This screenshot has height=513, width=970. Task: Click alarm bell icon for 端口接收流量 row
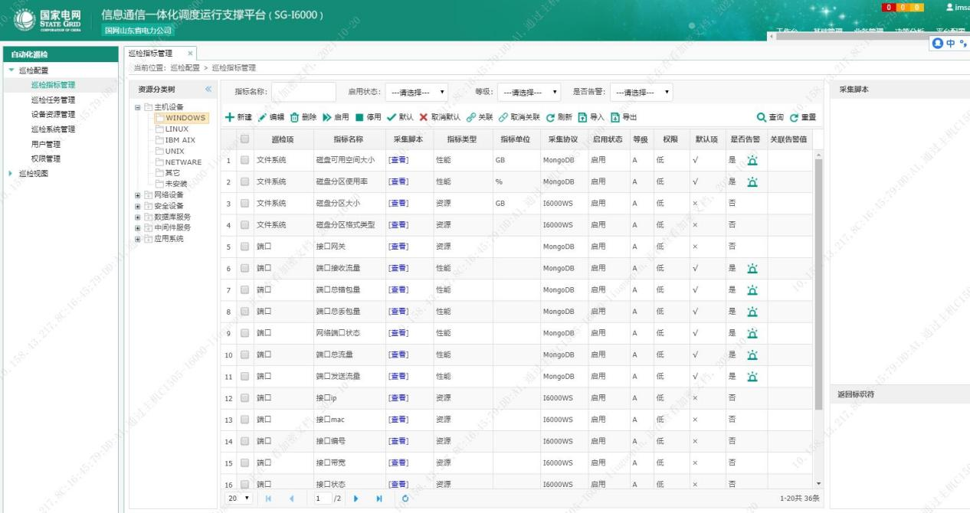click(x=752, y=269)
